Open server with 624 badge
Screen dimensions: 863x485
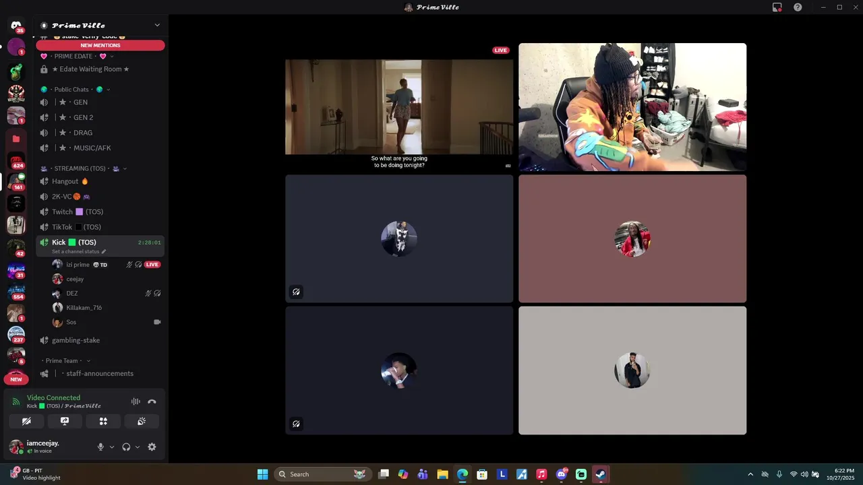[x=16, y=160]
